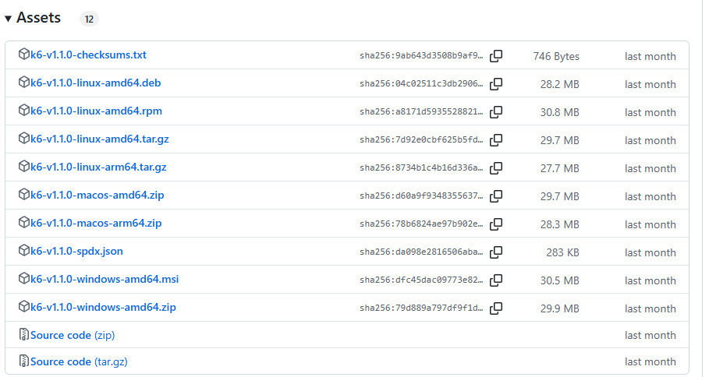This screenshot has height=377, width=709.
Task: Click the 30.8 MB file size
Action: pos(560,112)
